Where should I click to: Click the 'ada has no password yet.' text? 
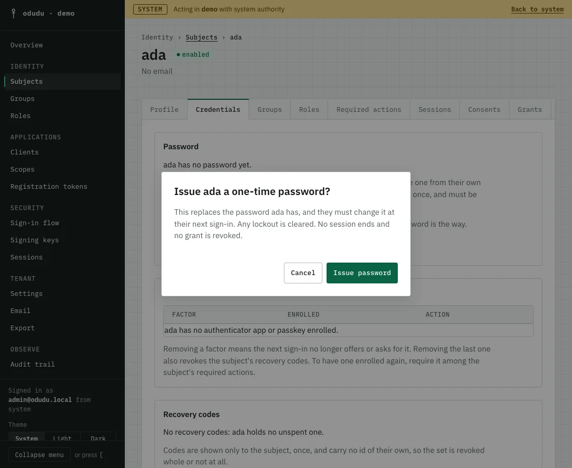pos(207,165)
